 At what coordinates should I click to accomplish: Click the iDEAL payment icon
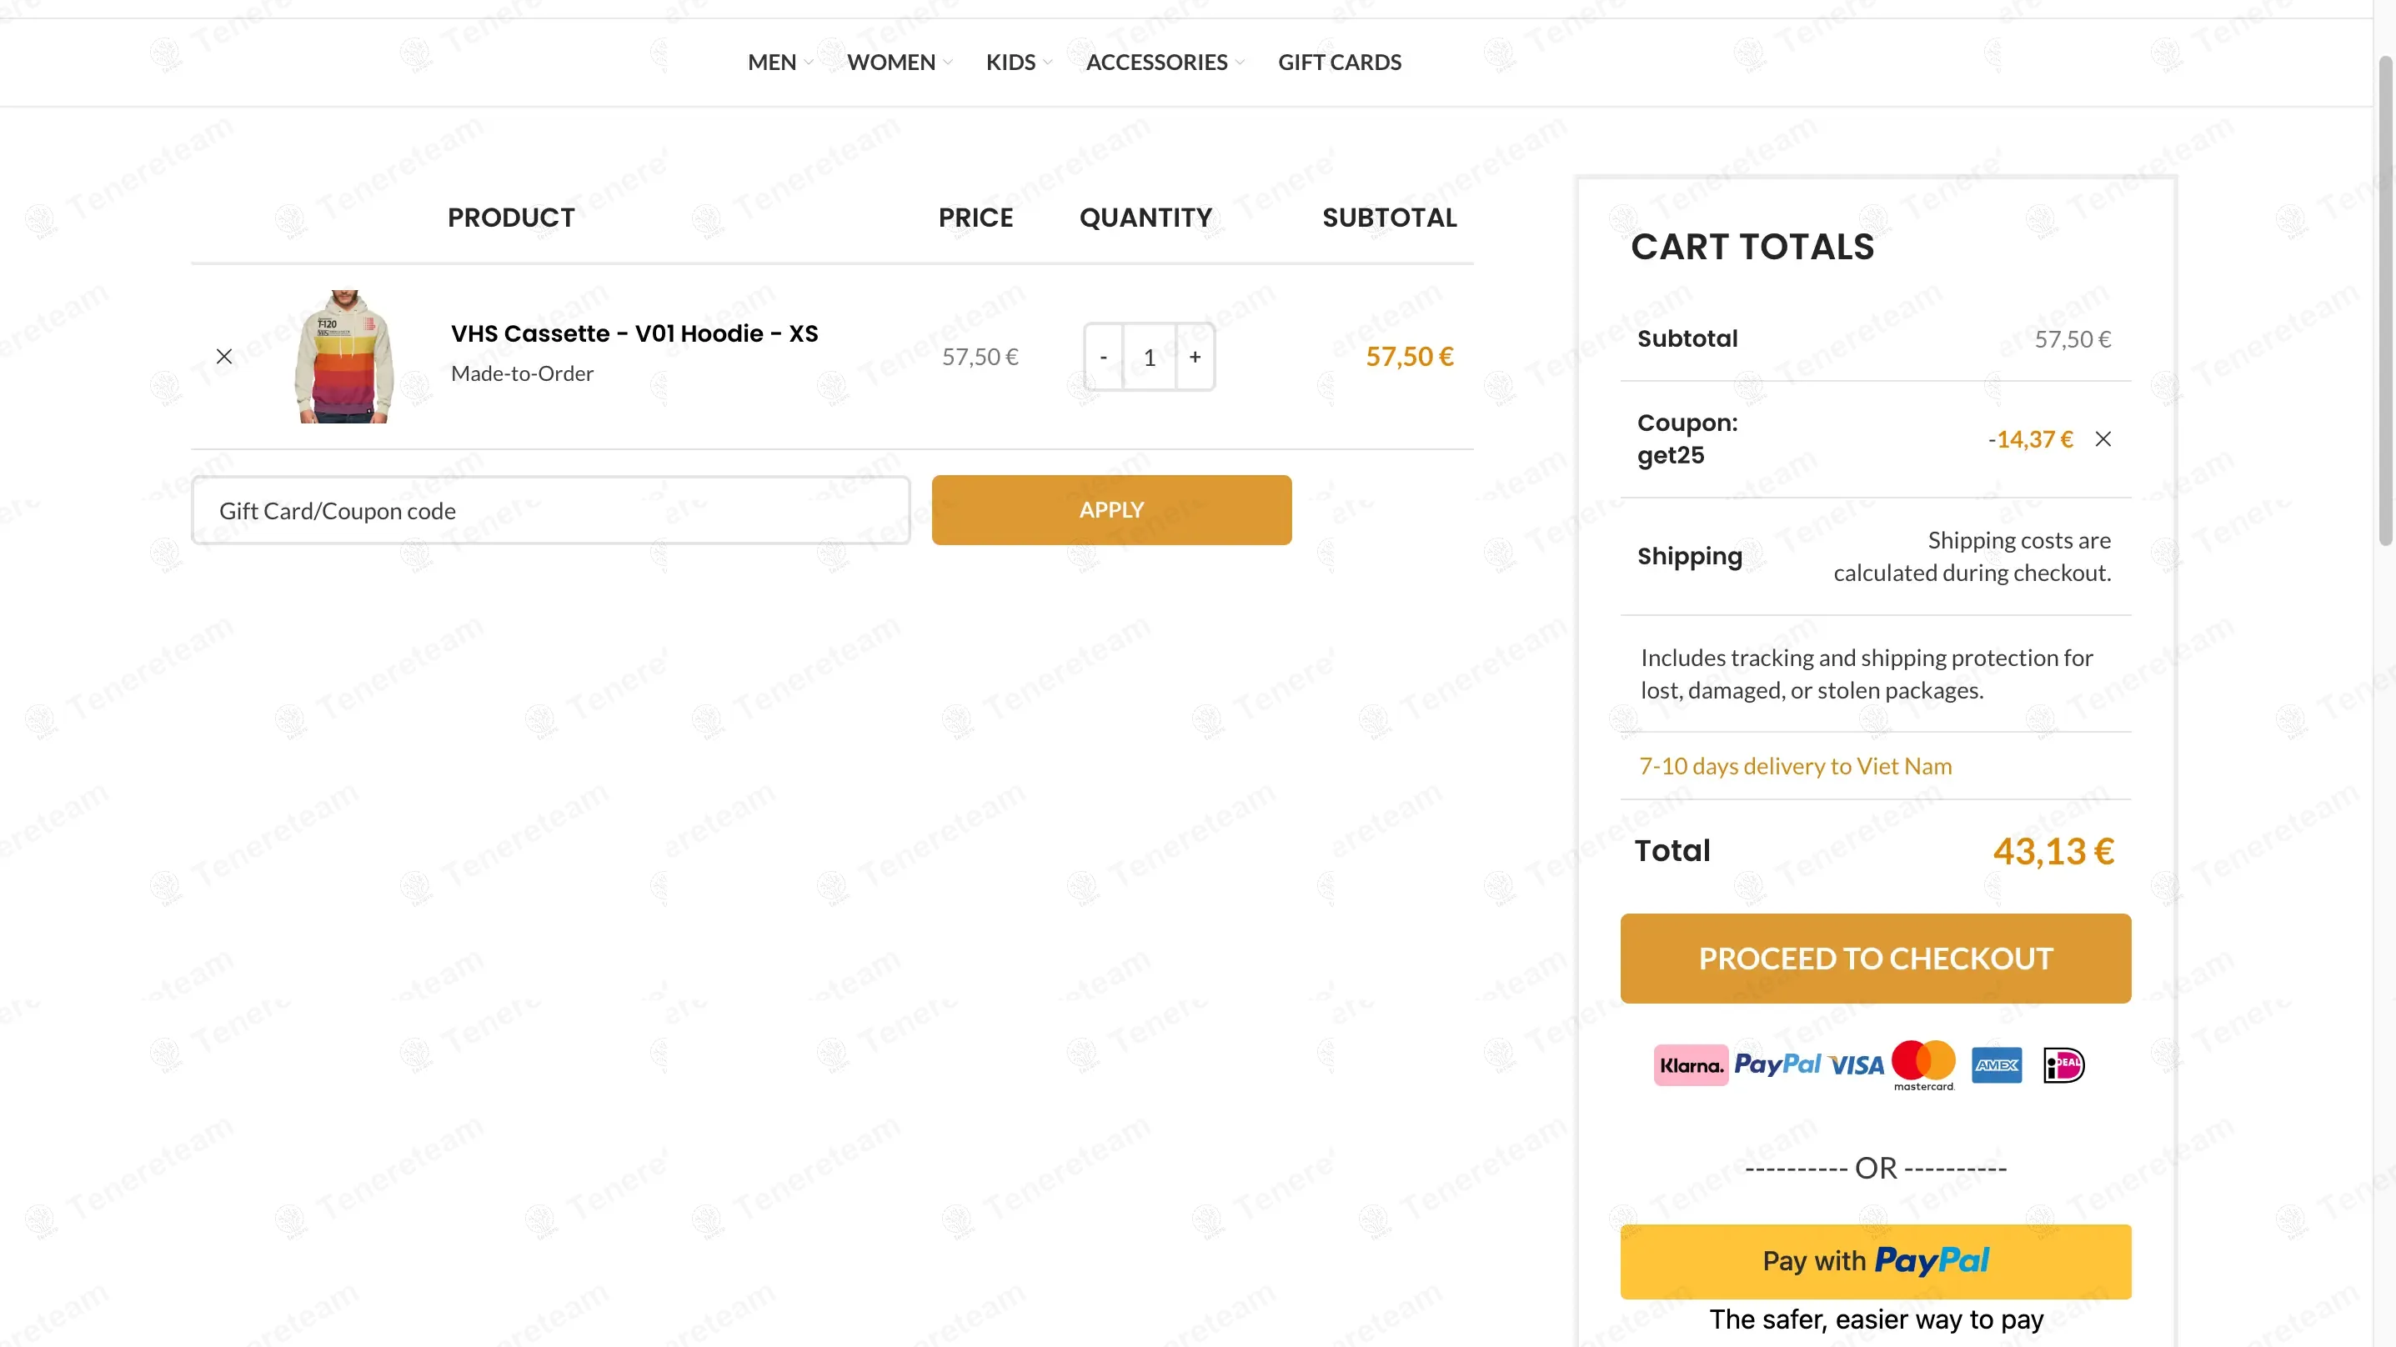[2064, 1065]
